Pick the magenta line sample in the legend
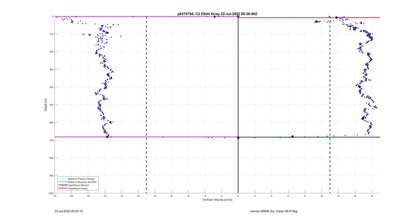 point(63,188)
